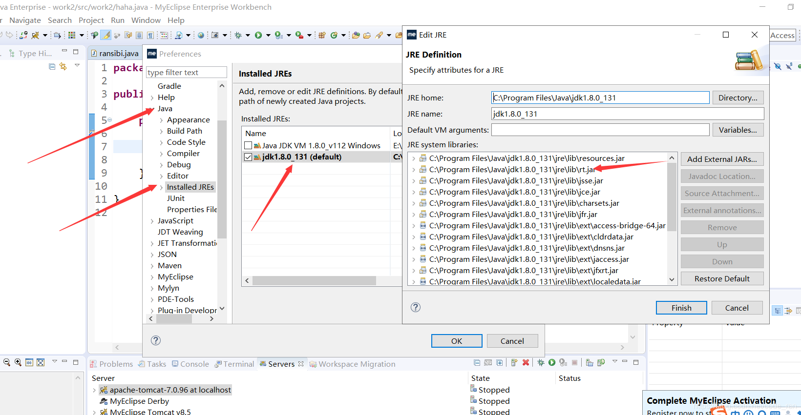The image size is (801, 415).
Task: Click link-with-editor arrows icon in left panel
Action: click(x=63, y=66)
